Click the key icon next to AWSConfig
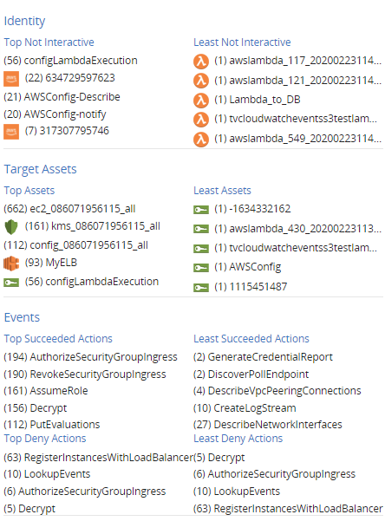385x521 pixels. point(201,268)
